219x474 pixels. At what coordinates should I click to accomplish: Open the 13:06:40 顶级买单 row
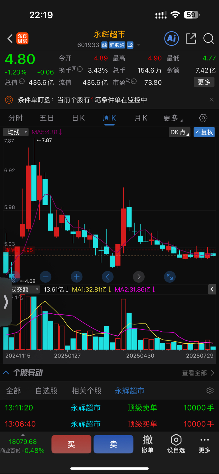[109, 424]
